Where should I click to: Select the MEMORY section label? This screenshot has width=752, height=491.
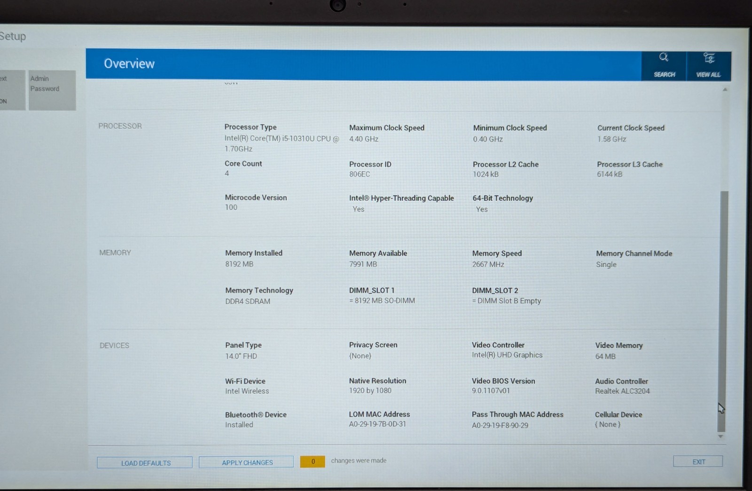tap(115, 253)
